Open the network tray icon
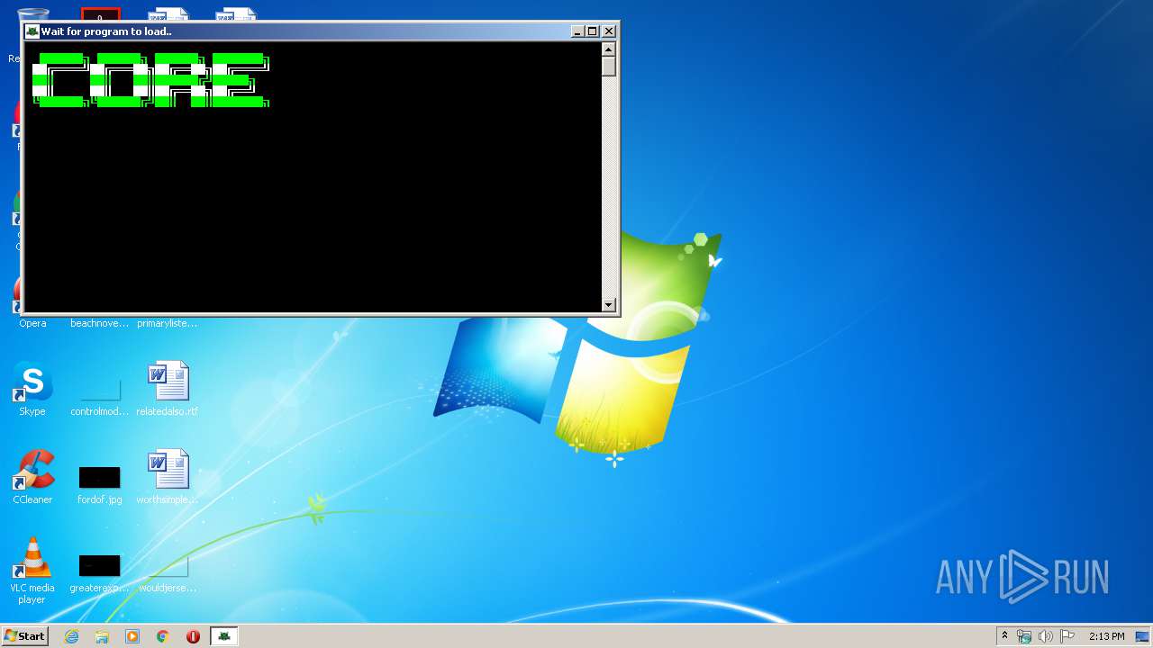 [1024, 636]
